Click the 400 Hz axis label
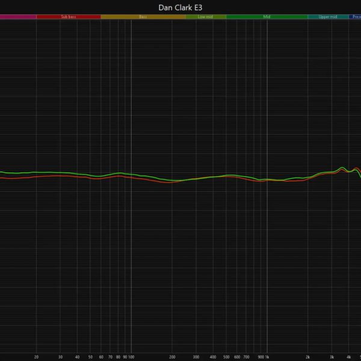 coord(213,357)
